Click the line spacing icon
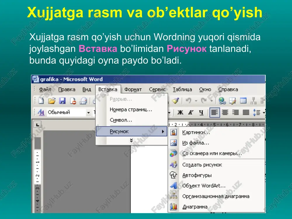The image size is (292, 219). [x=256, y=112]
